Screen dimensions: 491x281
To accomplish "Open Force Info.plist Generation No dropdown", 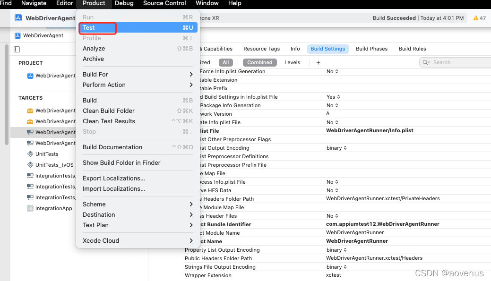I will (x=332, y=72).
